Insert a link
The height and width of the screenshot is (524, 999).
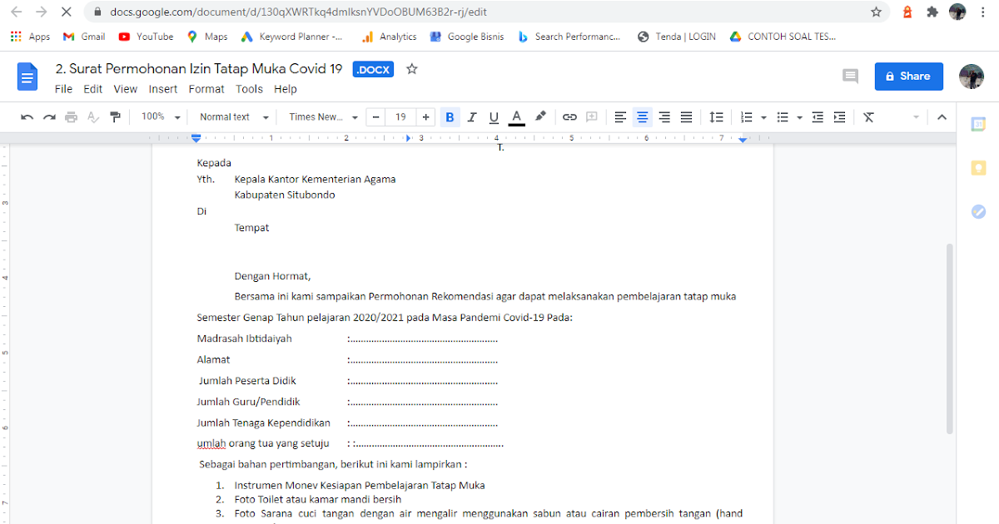point(569,117)
